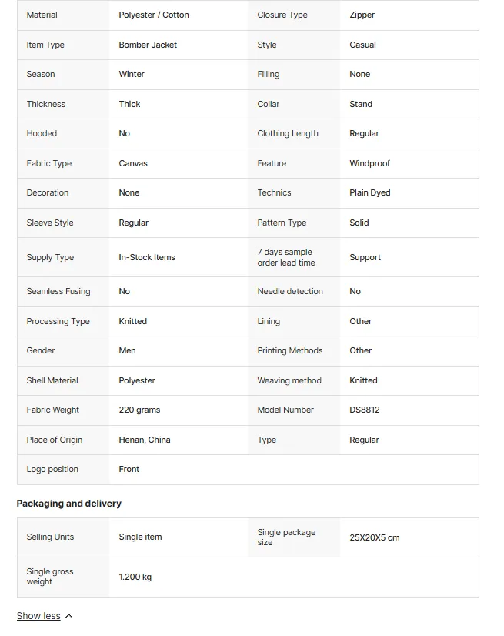The height and width of the screenshot is (636, 504).
Task: Select the 25X20X5 cm package size
Action: click(x=375, y=538)
